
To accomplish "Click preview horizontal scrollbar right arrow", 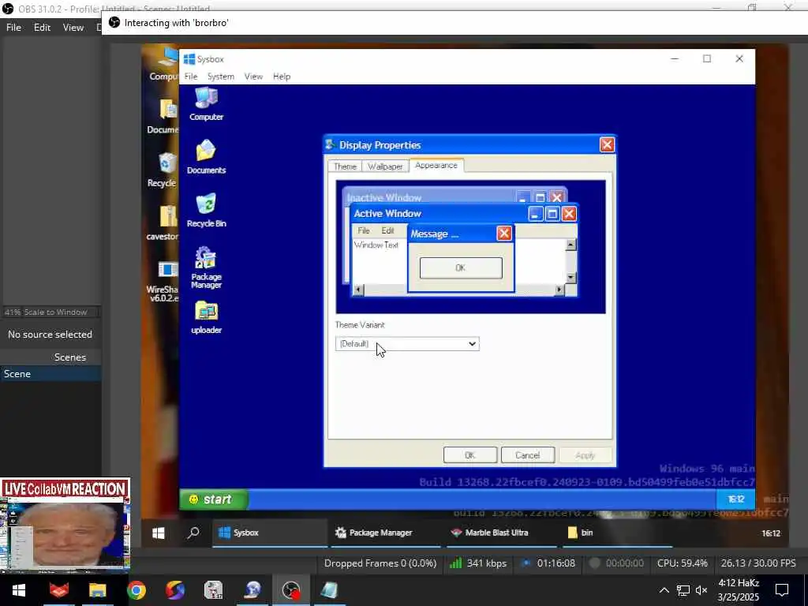I will click(559, 290).
